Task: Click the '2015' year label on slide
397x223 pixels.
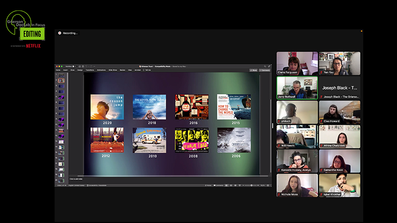Action: (236, 123)
